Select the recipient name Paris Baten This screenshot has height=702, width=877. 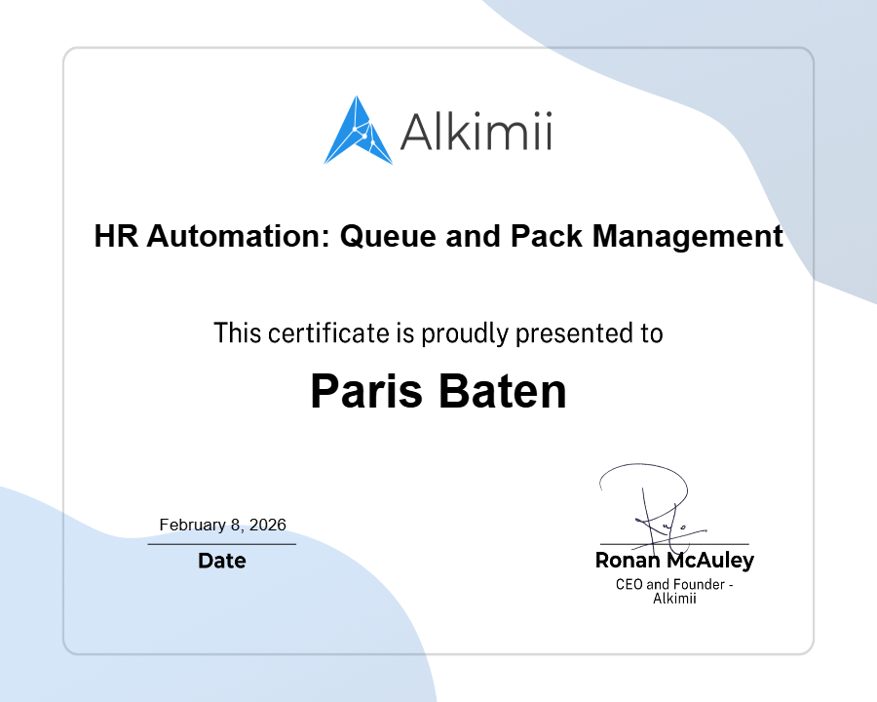click(438, 390)
